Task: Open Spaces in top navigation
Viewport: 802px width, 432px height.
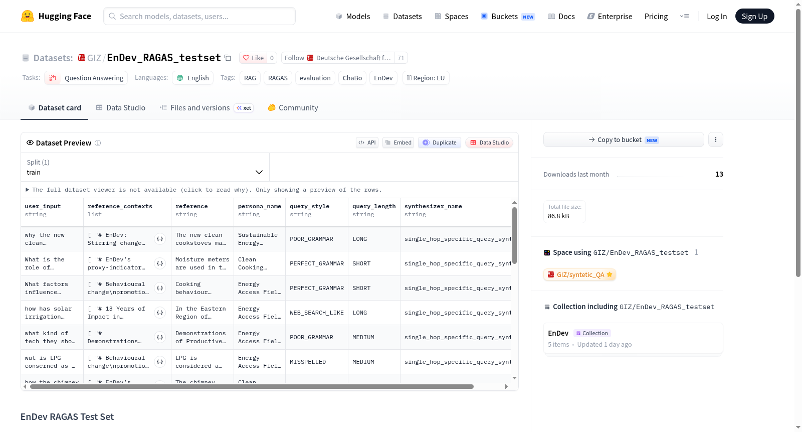Action: [451, 16]
